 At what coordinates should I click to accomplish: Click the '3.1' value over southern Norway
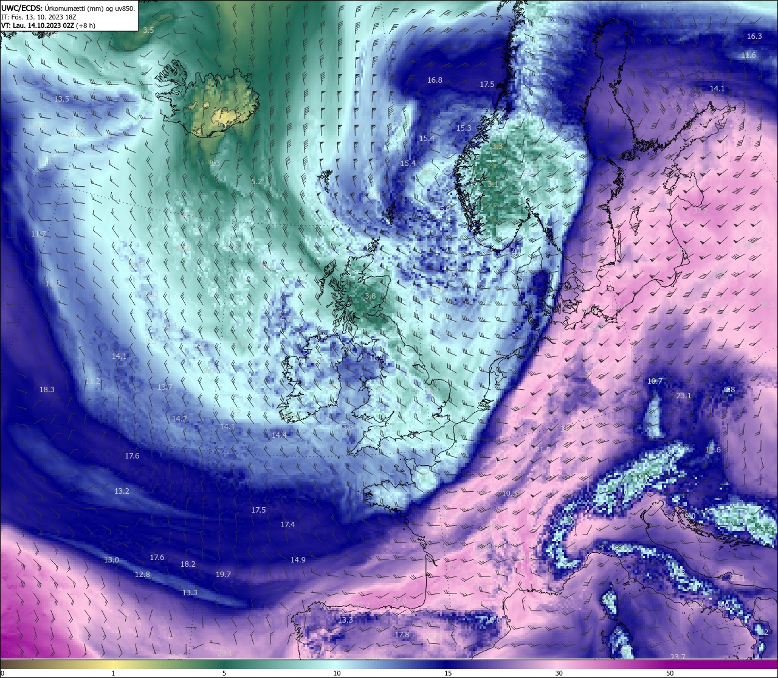point(492,184)
